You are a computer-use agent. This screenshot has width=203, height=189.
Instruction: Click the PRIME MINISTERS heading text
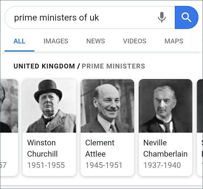113,66
